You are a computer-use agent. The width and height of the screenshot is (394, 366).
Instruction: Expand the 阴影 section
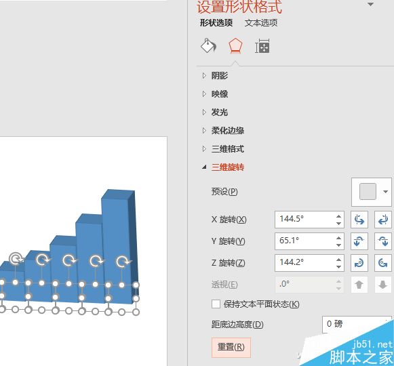coord(204,76)
